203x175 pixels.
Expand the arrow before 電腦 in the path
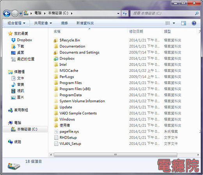pos(31,13)
